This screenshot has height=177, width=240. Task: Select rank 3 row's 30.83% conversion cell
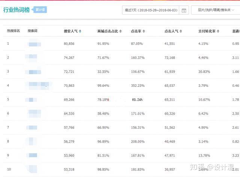click(205, 71)
